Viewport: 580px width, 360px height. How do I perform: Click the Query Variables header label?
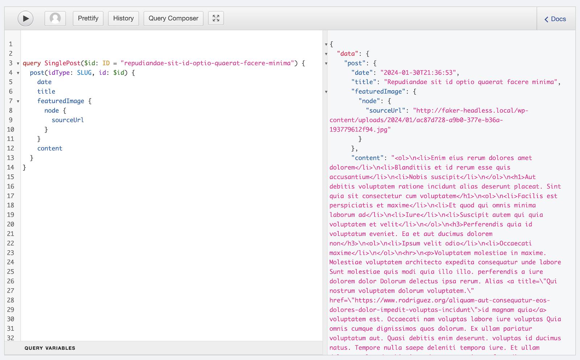click(49, 348)
